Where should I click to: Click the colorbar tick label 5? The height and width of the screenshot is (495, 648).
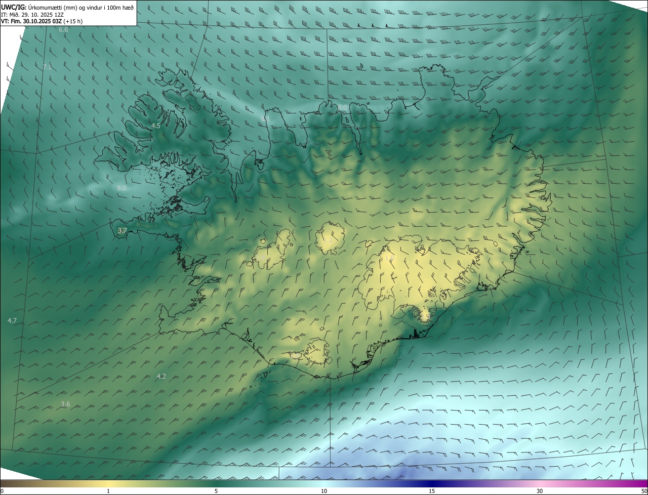pyautogui.click(x=216, y=491)
